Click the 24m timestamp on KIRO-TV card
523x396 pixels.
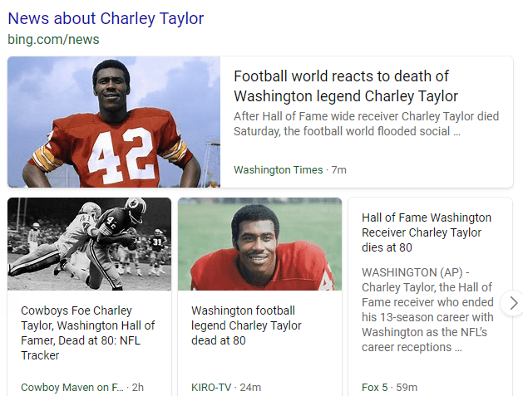(252, 387)
